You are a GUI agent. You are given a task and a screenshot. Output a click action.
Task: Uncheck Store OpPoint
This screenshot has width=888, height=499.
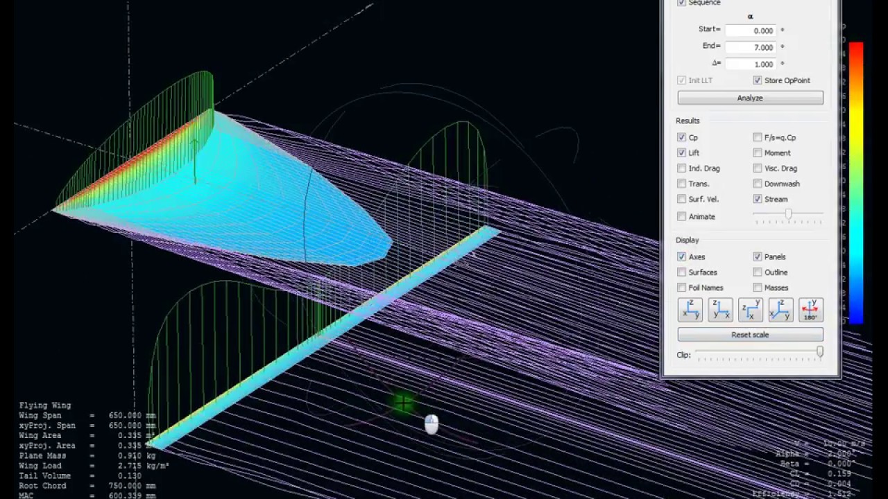[x=758, y=80]
